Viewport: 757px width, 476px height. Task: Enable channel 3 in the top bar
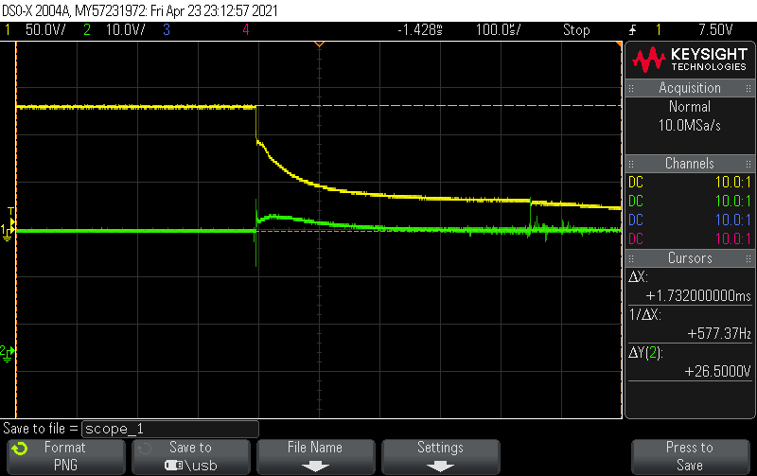coord(166,30)
